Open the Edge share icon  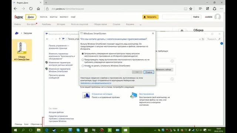pyautogui.click(x=214, y=9)
